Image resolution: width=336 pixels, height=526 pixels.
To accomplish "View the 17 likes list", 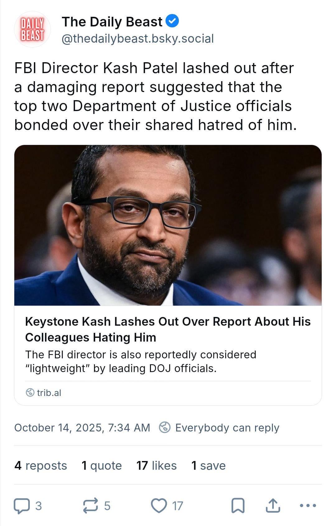I will tap(156, 466).
